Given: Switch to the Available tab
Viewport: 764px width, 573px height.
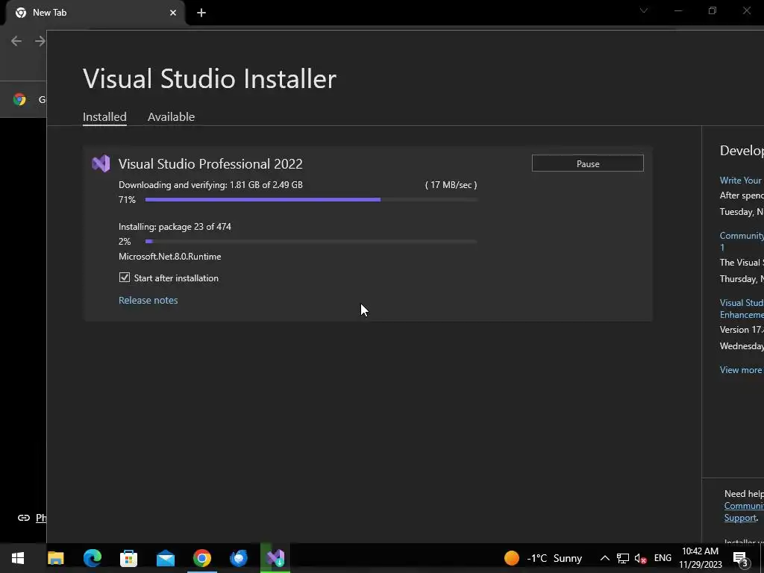Looking at the screenshot, I should (x=171, y=117).
